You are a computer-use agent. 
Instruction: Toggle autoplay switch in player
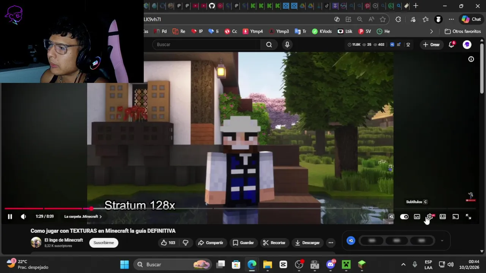404,217
